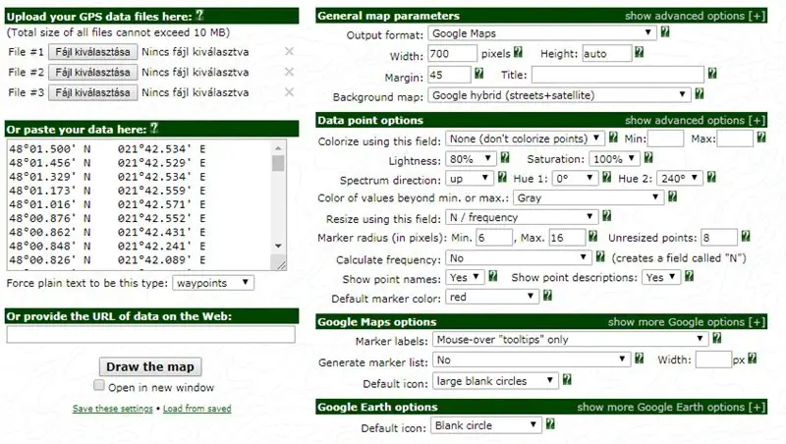Open Force plain text type dropdown
Image resolution: width=786 pixels, height=444 pixels.
(213, 283)
